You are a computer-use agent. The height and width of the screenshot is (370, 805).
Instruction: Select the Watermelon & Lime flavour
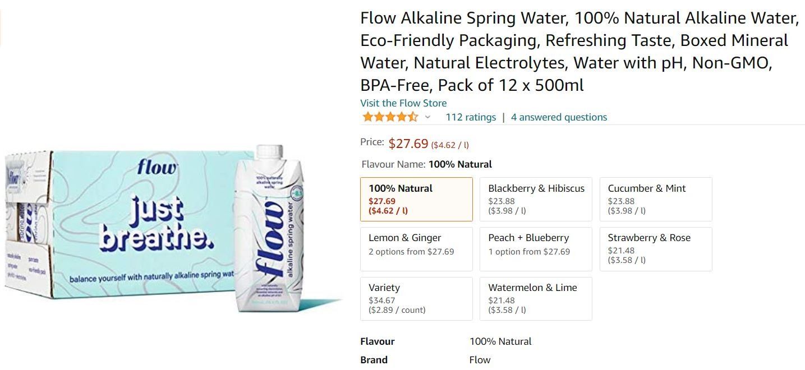(x=536, y=298)
